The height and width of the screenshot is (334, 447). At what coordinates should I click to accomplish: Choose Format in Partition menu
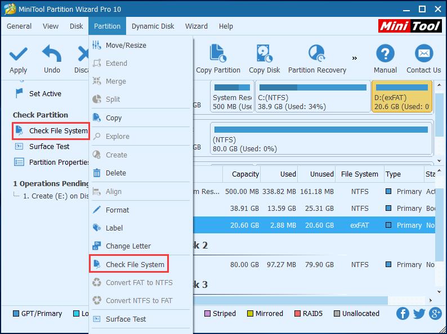[x=117, y=210]
